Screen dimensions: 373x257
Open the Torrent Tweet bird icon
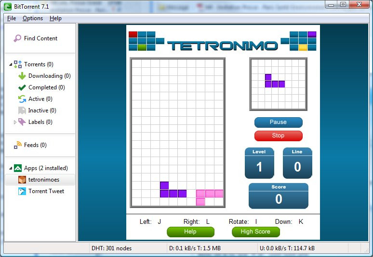(x=22, y=191)
